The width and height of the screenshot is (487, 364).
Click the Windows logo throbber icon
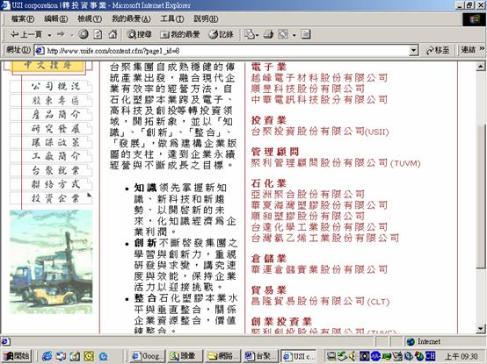coord(475,19)
